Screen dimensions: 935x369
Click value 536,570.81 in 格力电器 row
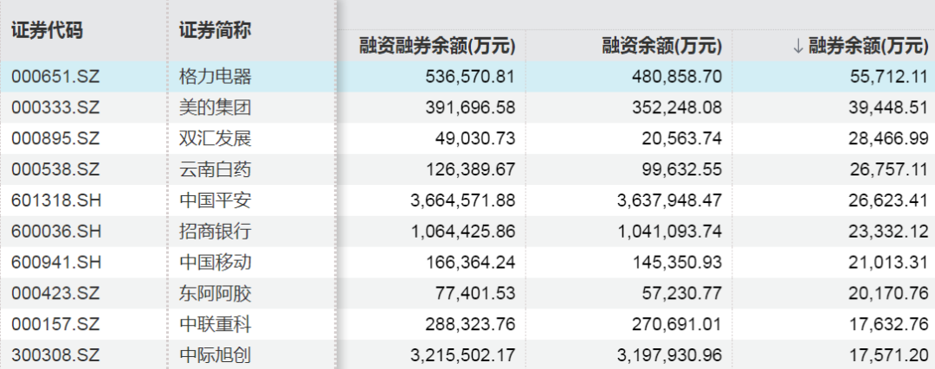[x=470, y=77]
